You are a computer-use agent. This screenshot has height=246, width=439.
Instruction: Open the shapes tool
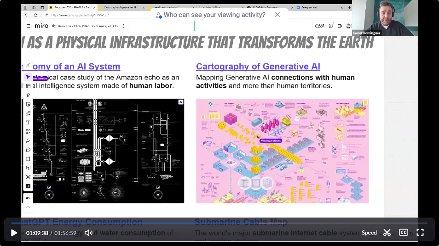28,113
